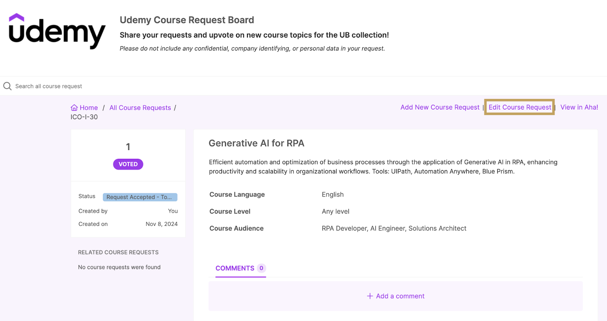This screenshot has width=607, height=321.
Task: Click the Generative AI for RPA title
Action: click(x=256, y=143)
